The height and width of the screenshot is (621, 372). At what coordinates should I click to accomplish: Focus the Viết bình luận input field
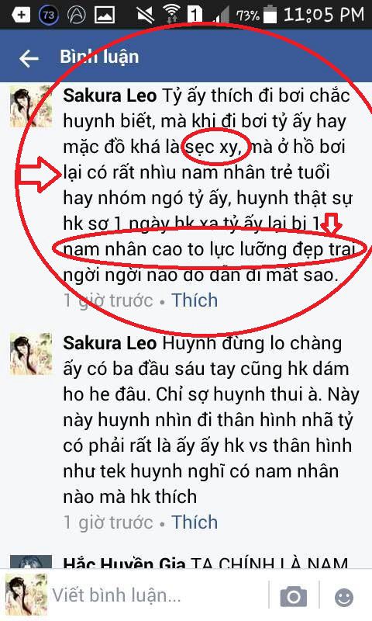coord(158,595)
